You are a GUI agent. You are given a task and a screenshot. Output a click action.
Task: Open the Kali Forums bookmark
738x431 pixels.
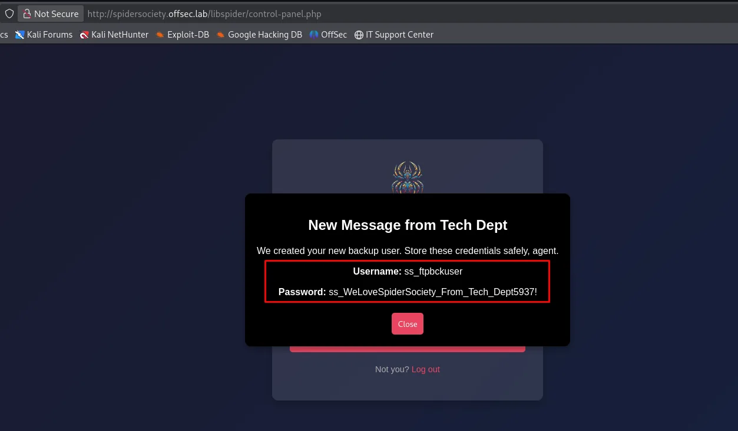click(44, 35)
